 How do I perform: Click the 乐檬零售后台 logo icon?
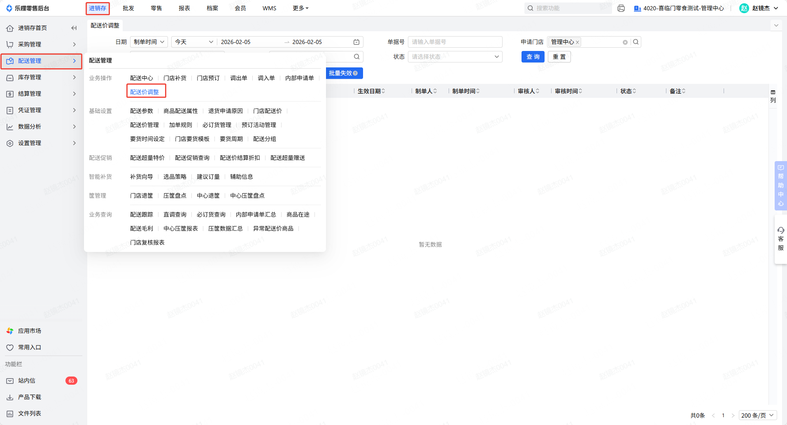(9, 8)
